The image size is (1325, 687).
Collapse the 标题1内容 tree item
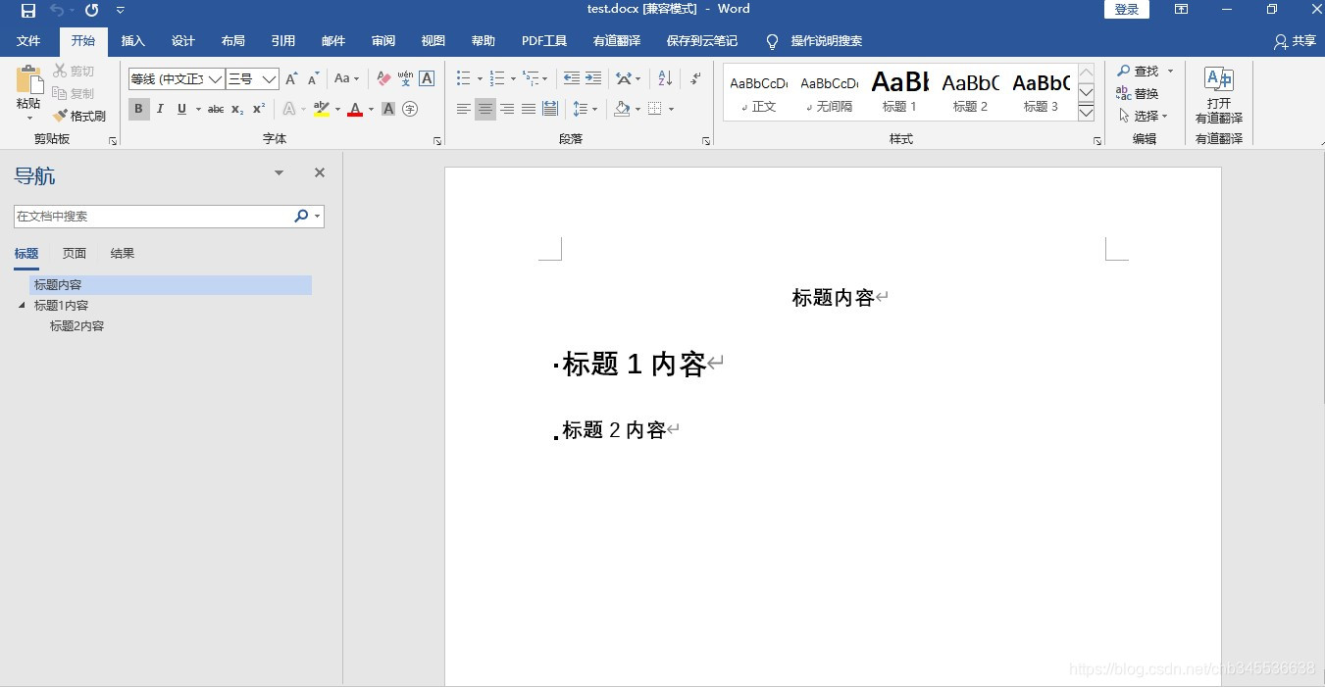(x=22, y=305)
